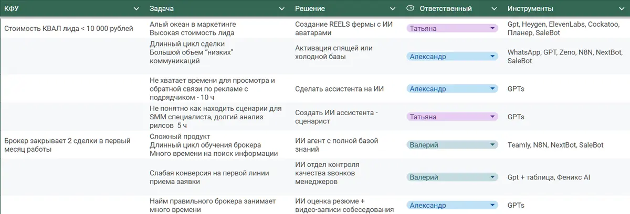This screenshot has width=630, height=214.
Task: Select cell "Сделать ассистента на ИИ"
Action: tap(348, 89)
